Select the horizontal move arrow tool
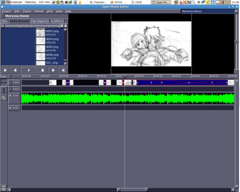The image size is (240, 192). [4, 82]
